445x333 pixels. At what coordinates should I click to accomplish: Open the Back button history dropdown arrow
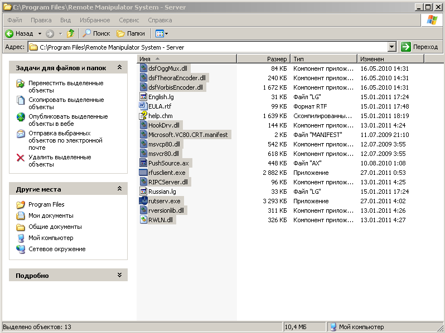point(40,34)
